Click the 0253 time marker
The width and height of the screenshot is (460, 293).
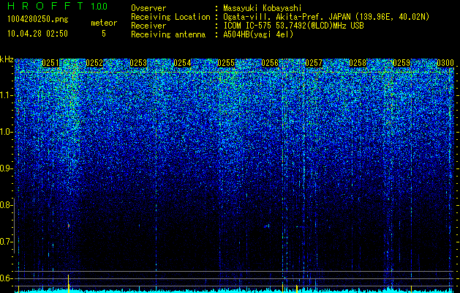click(x=138, y=63)
